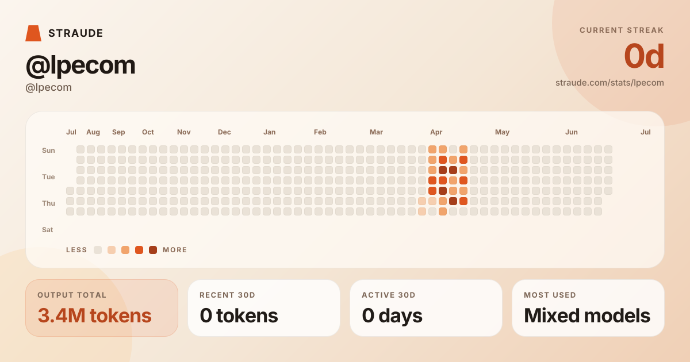The image size is (690, 362).
Task: Click the Sun row label in heatmap
Action: (x=48, y=151)
